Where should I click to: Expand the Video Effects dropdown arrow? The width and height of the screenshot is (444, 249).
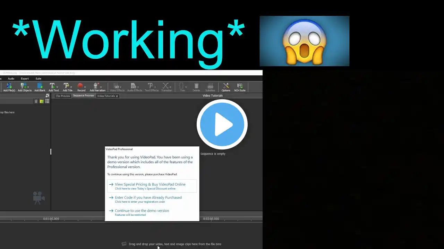point(121,87)
